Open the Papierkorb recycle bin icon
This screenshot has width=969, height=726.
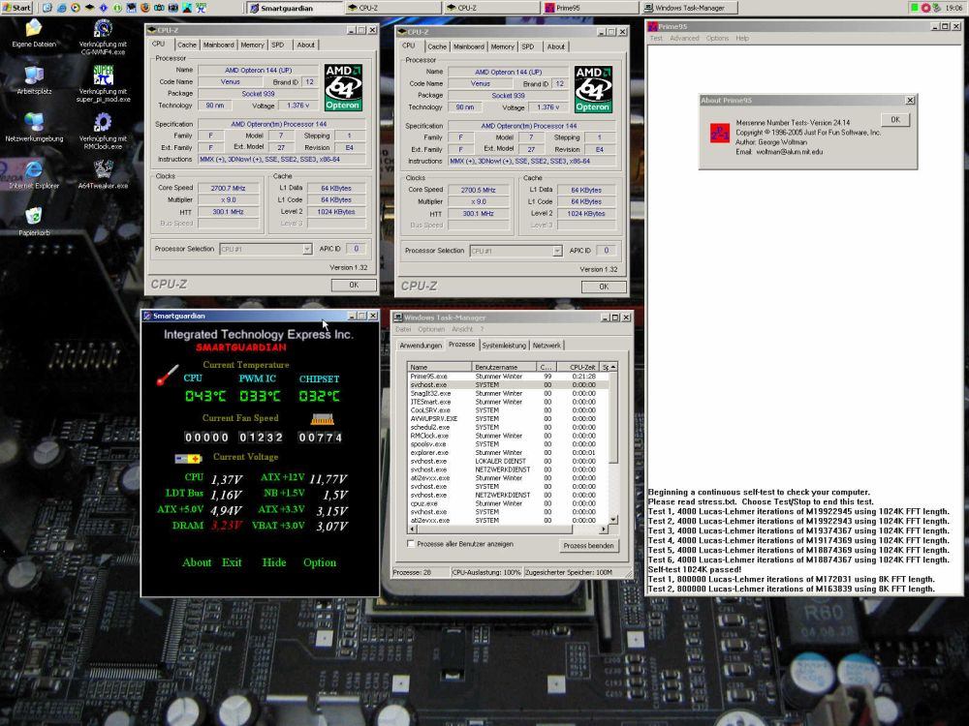[34, 217]
